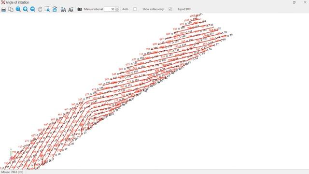Click the red contour label 335
This screenshot has height=174, width=309.
[x=80, y=100]
